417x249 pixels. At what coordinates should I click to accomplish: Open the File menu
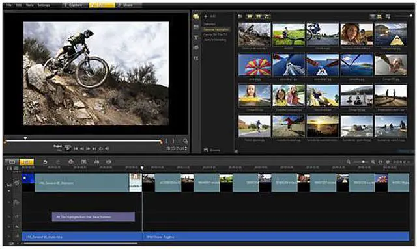8,5
